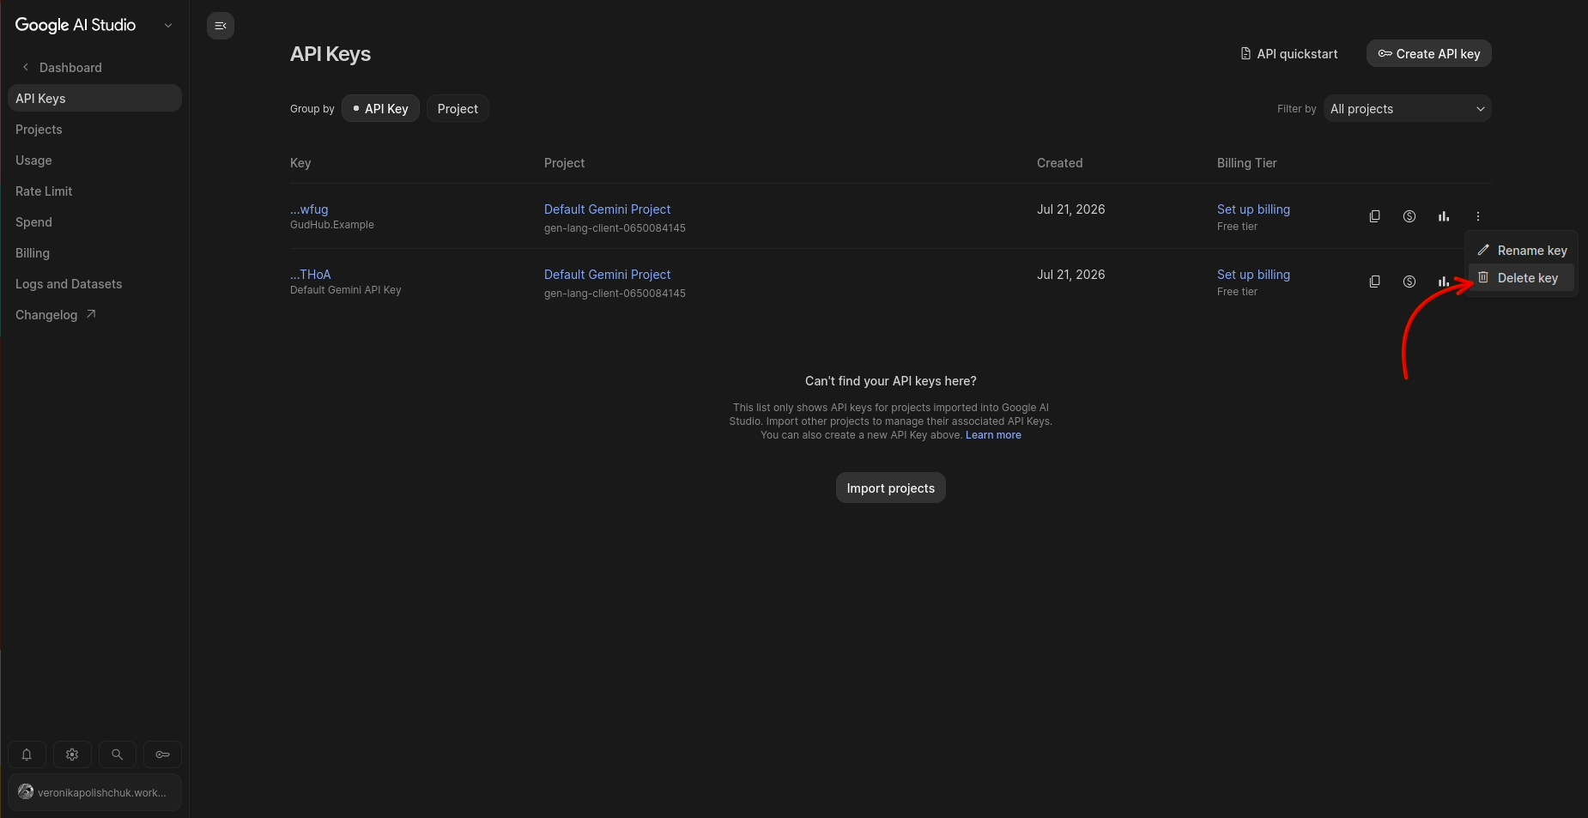This screenshot has height=818, width=1588.
Task: Click the GudHub.Example key name
Action: (x=332, y=225)
